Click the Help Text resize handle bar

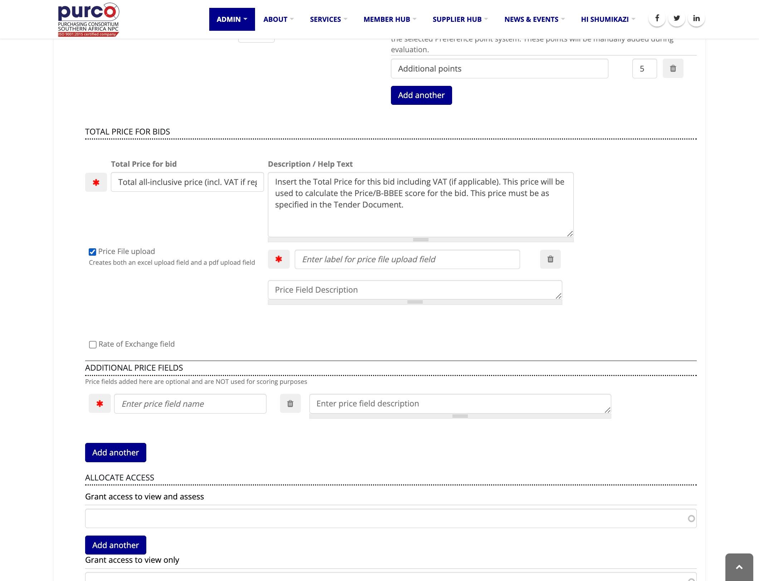click(x=420, y=240)
